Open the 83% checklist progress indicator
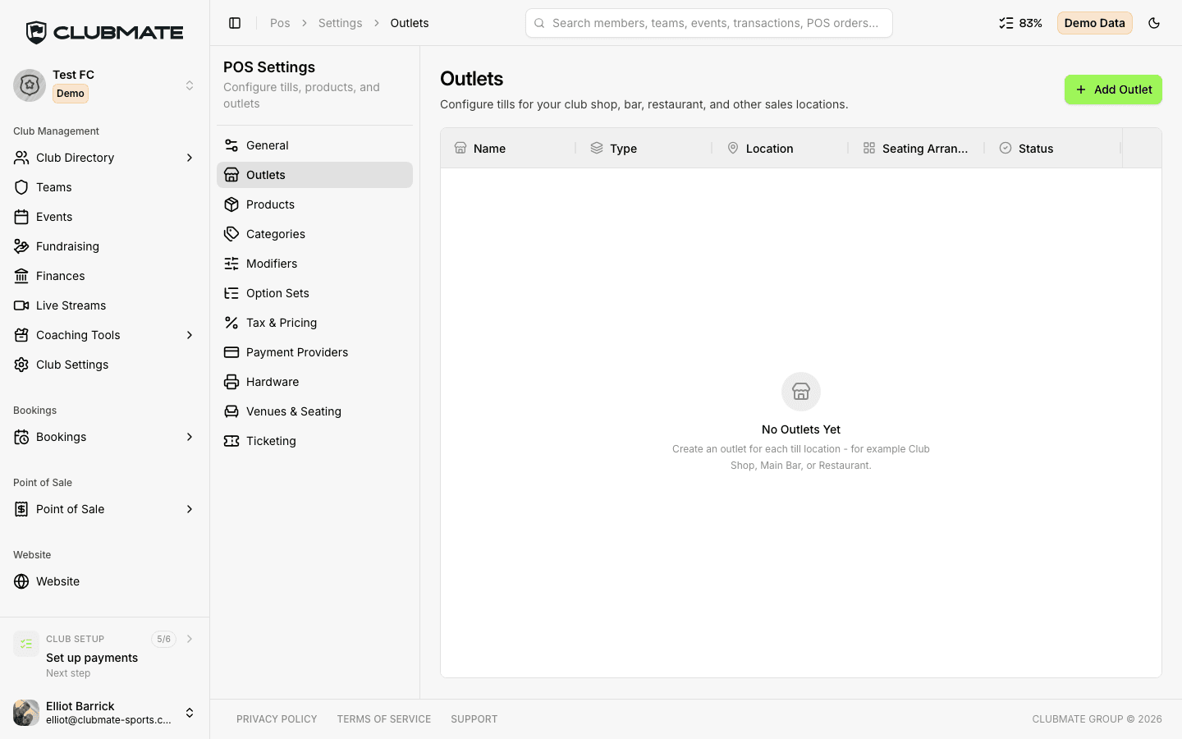 (1020, 23)
